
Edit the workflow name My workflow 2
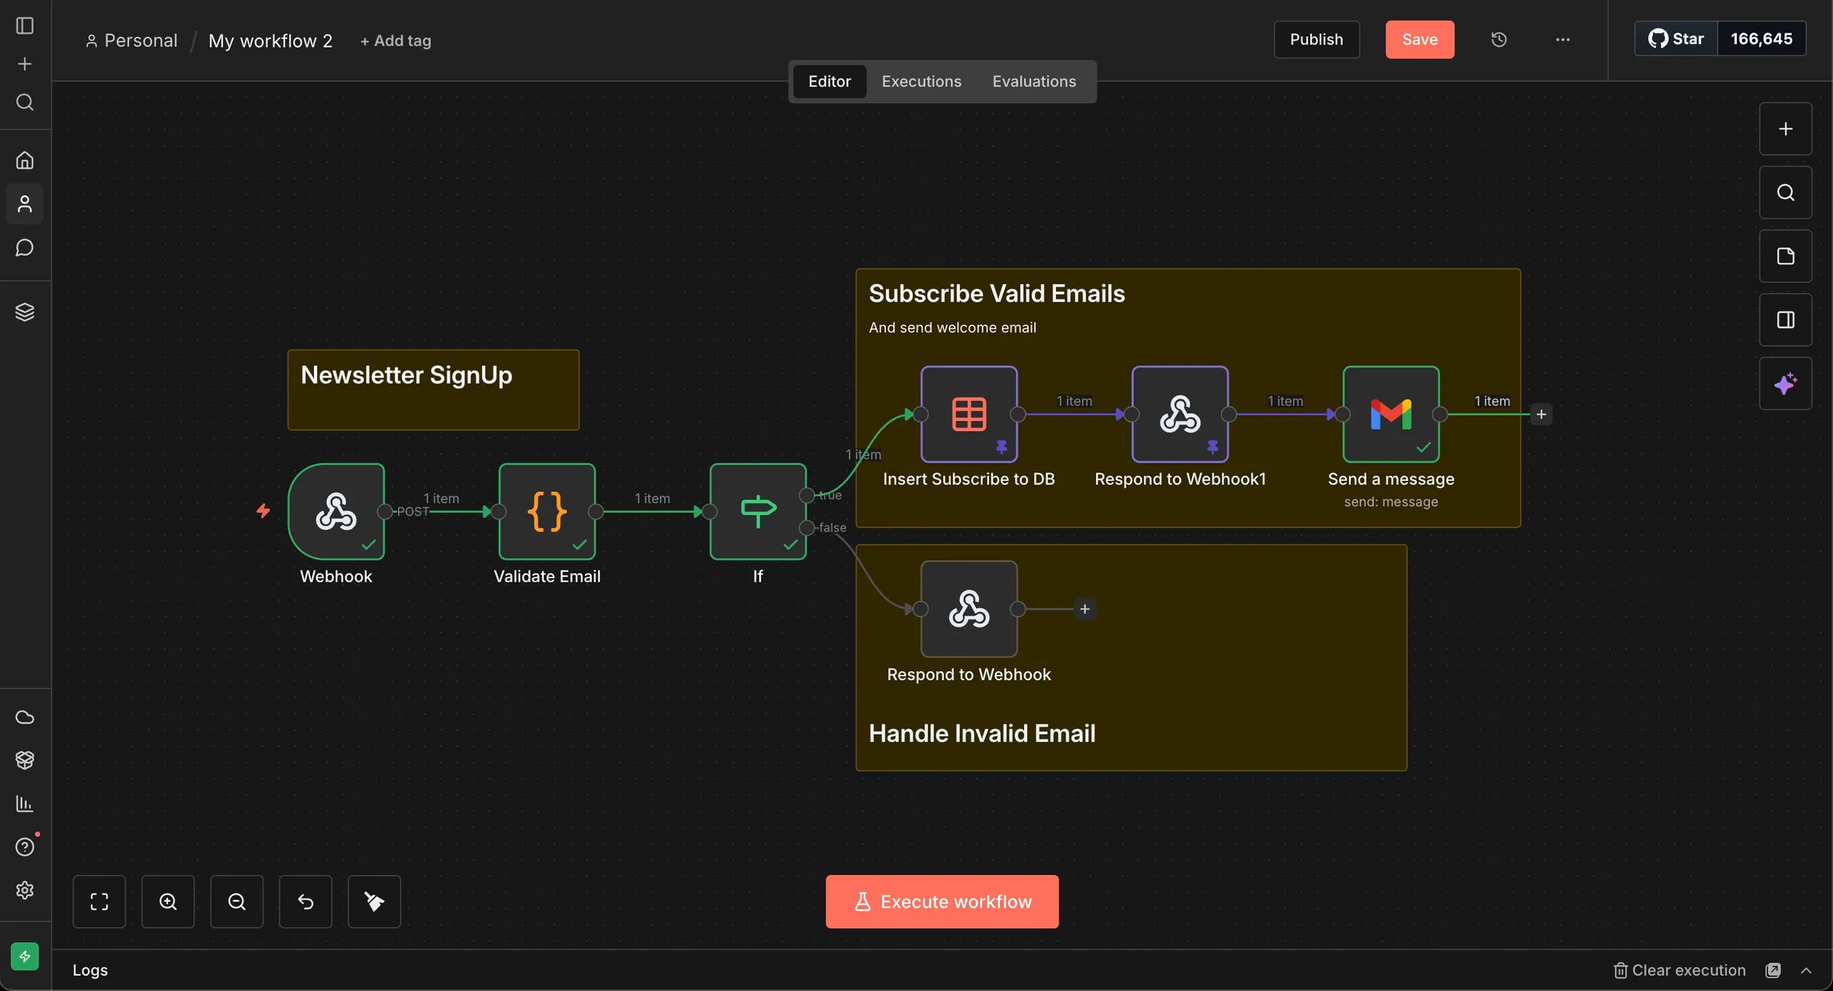(x=270, y=40)
